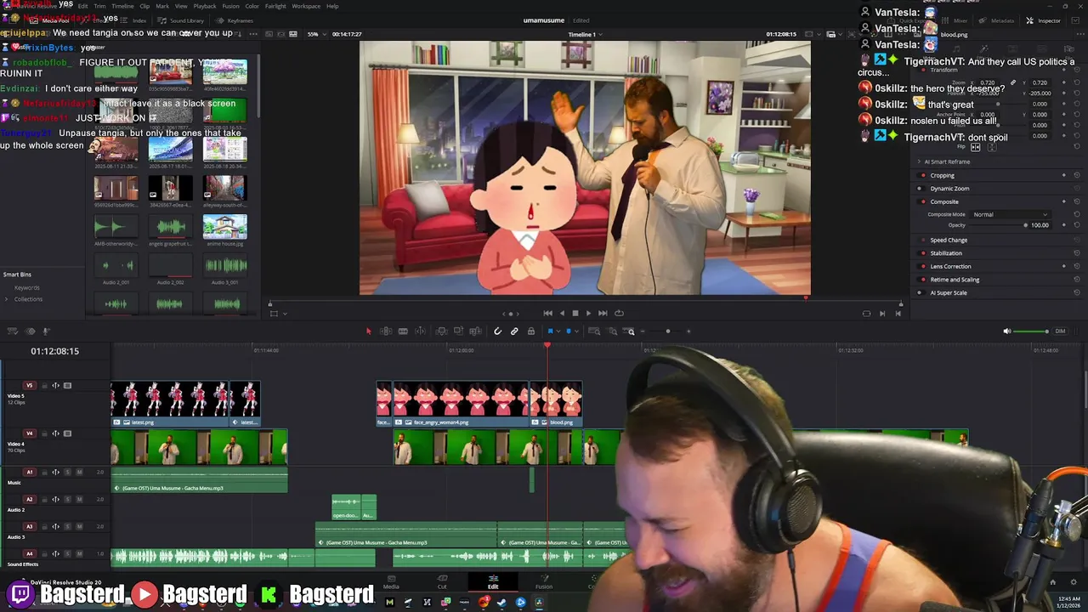Toggle timeline Snapping magnet icon
Image resolution: width=1088 pixels, height=612 pixels.
click(497, 331)
